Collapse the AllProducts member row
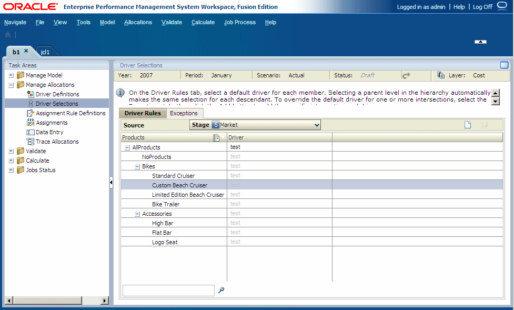Image resolution: width=514 pixels, height=310 pixels. [127, 147]
